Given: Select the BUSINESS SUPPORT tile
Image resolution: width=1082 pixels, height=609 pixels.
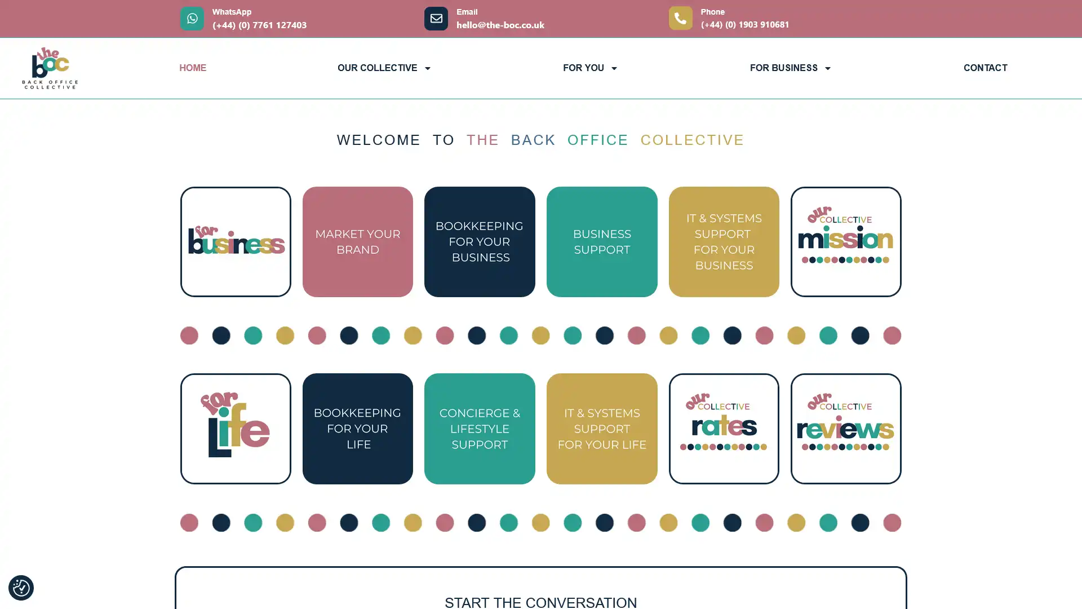Looking at the screenshot, I should [601, 241].
